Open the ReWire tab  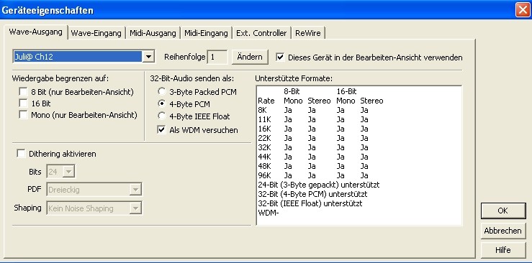(307, 33)
